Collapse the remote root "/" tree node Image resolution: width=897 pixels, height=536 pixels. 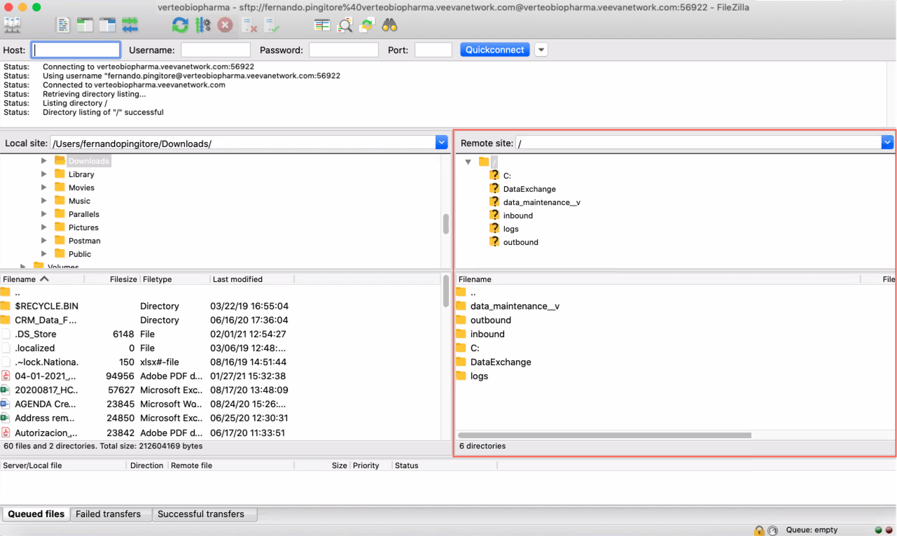468,162
